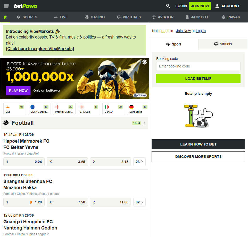The height and width of the screenshot is (237, 248).
Task: Focus the booking code input field
Action: [198, 66]
